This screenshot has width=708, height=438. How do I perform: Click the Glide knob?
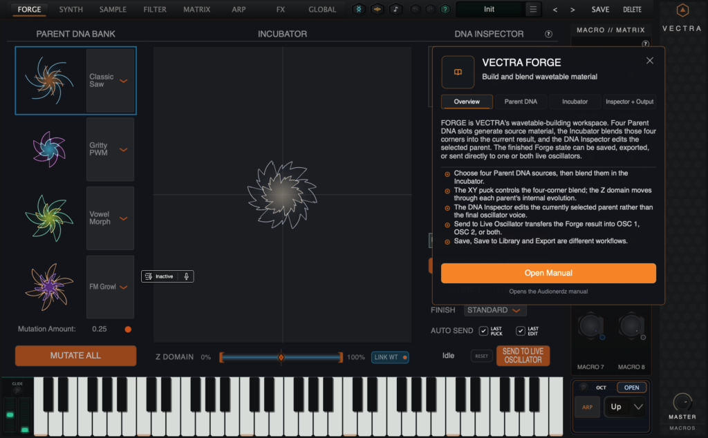coord(17,390)
